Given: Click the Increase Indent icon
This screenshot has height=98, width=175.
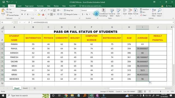Looking at the screenshot, I should [x=61, y=14].
